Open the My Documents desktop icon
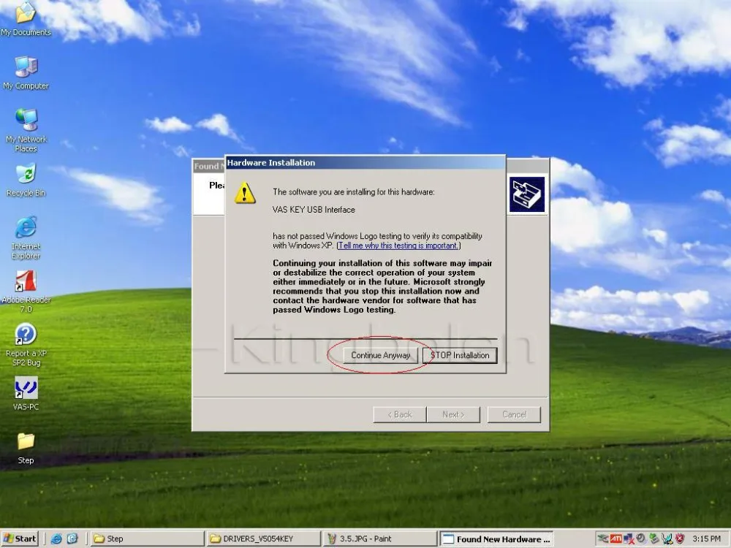 [26, 19]
